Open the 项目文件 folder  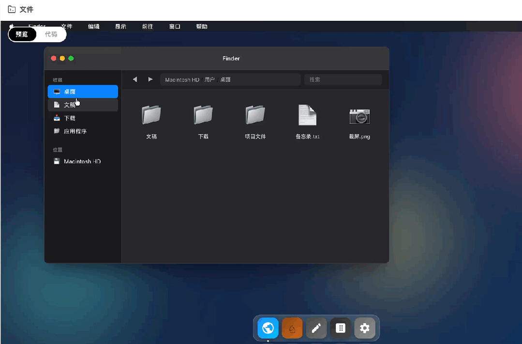pyautogui.click(x=255, y=115)
